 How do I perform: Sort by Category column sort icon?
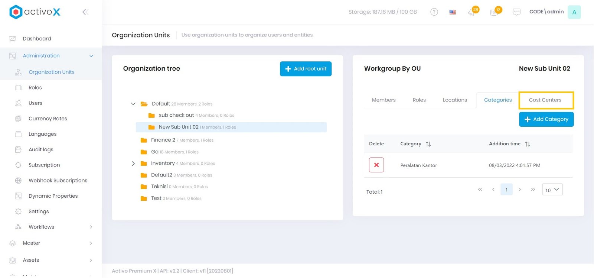coord(428,144)
